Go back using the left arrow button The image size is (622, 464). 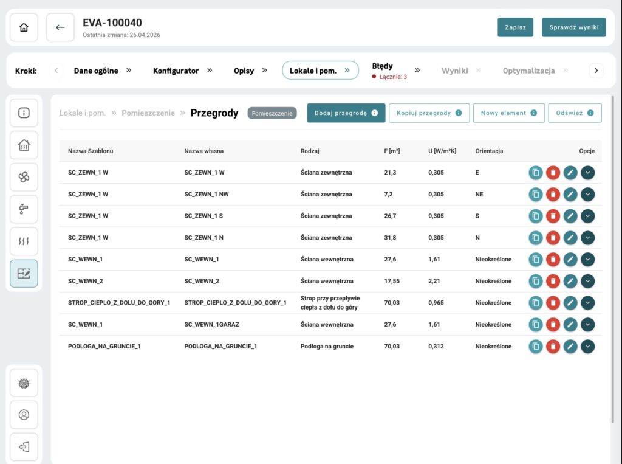click(x=60, y=27)
